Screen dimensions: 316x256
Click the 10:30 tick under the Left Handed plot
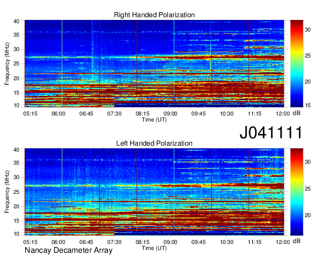226,242
